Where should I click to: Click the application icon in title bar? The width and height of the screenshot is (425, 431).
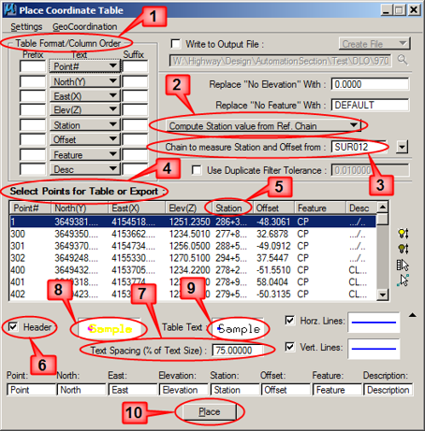[x=10, y=9]
